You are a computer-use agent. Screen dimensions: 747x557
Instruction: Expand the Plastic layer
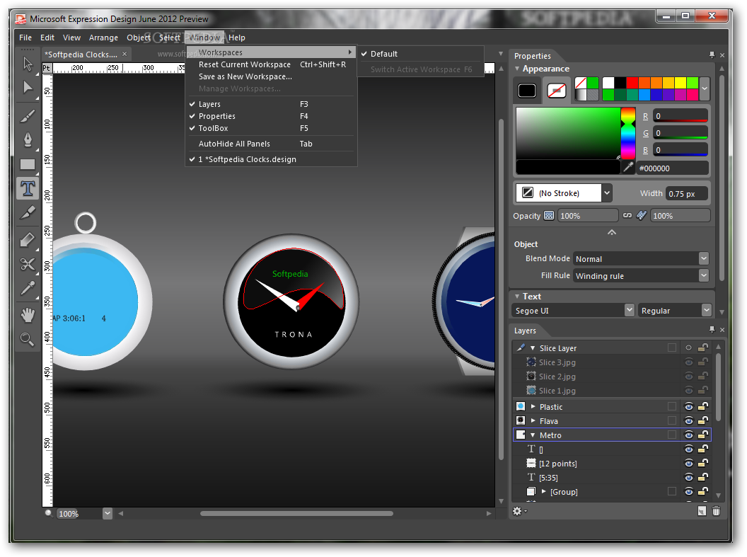(x=533, y=406)
